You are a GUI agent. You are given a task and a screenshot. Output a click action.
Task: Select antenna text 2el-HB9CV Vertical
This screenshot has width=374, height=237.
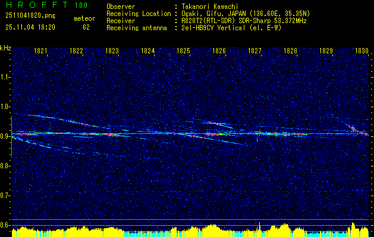[x=231, y=28]
